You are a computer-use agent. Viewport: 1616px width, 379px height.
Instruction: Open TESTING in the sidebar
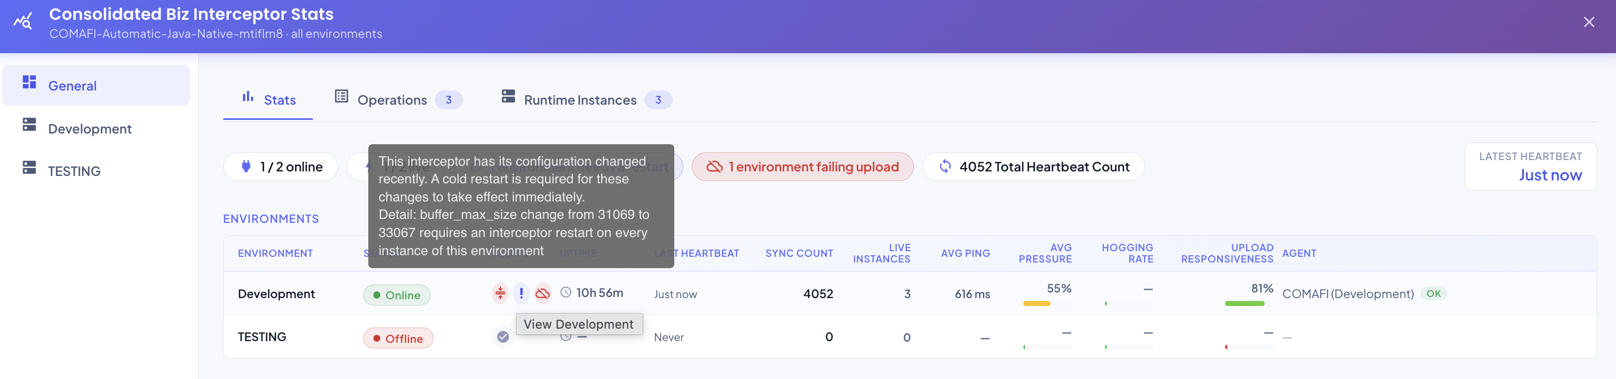pos(96,171)
